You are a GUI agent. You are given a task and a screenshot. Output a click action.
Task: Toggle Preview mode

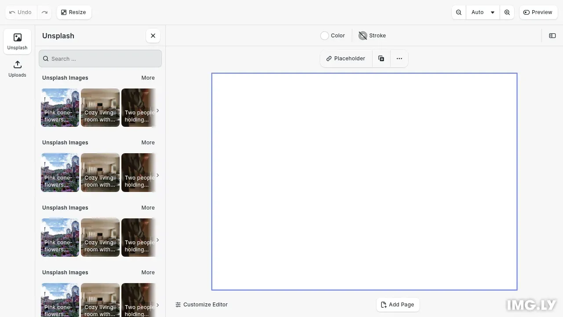(x=537, y=12)
